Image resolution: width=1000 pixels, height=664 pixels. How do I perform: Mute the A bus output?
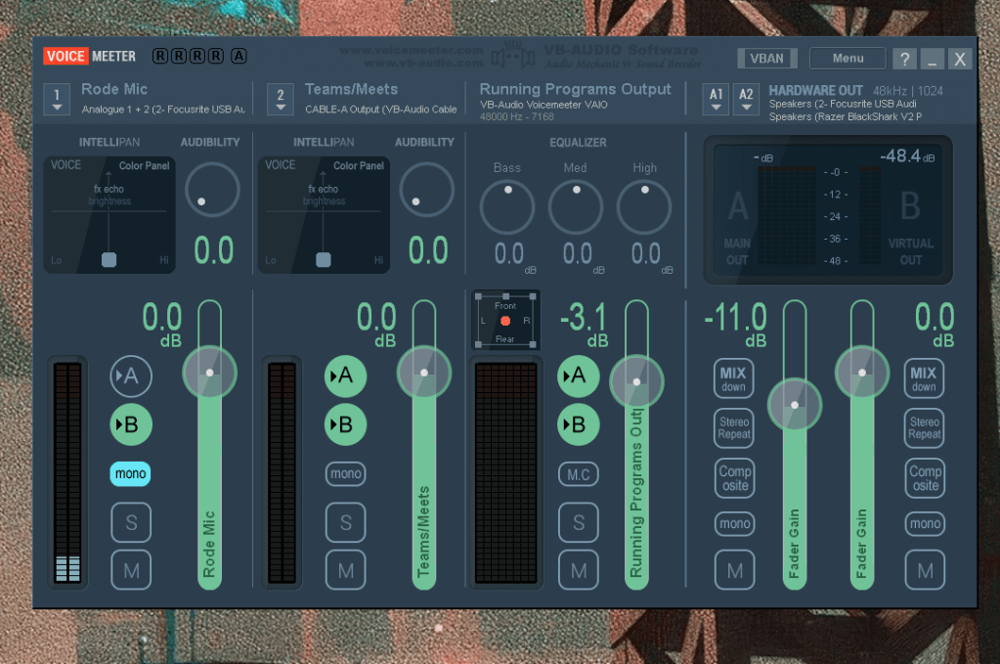[x=735, y=570]
